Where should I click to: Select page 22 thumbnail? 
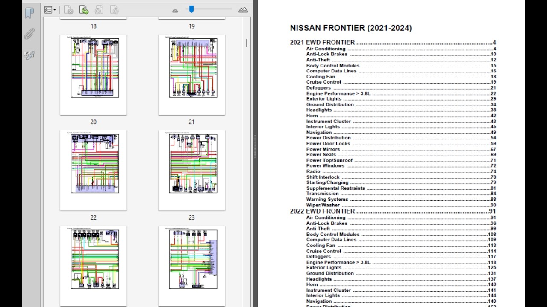click(93, 170)
